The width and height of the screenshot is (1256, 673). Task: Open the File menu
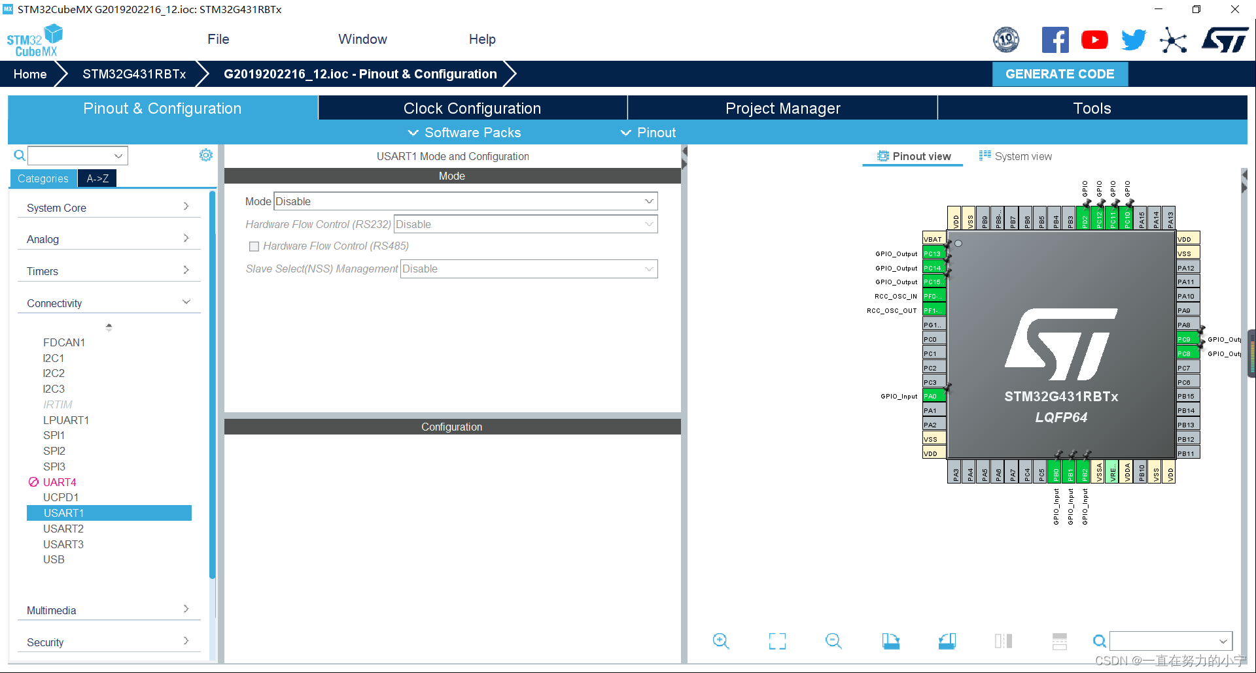(218, 39)
